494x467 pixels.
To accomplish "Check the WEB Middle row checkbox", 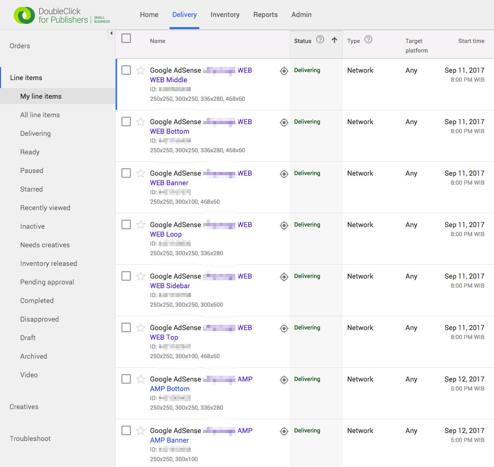I will (x=126, y=70).
